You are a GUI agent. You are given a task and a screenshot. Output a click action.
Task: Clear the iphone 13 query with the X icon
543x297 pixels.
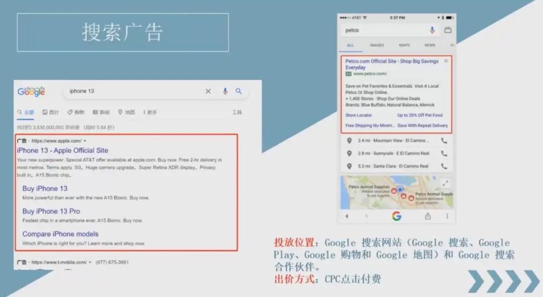point(208,91)
